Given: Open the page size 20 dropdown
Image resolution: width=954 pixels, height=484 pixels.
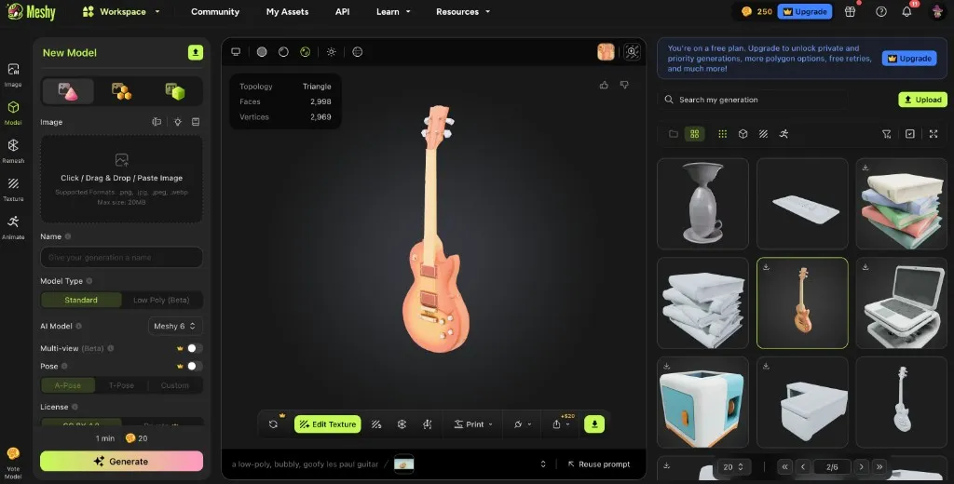Looking at the screenshot, I should [x=734, y=467].
